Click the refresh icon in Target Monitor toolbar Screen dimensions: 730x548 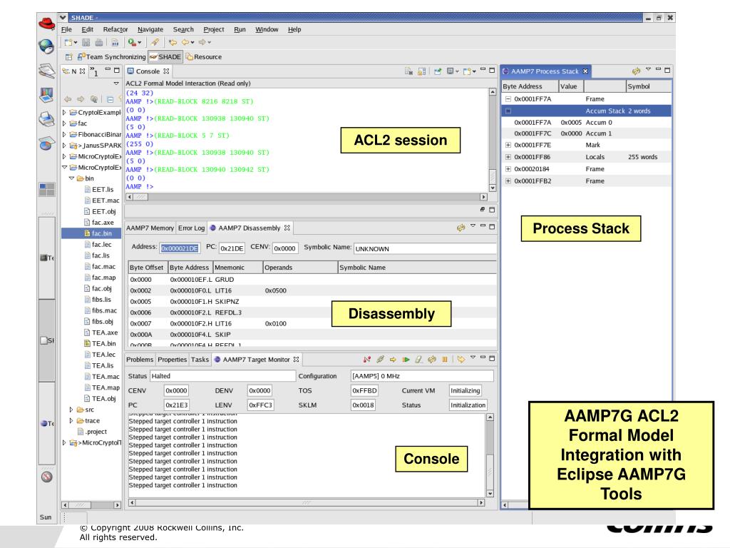point(432,360)
